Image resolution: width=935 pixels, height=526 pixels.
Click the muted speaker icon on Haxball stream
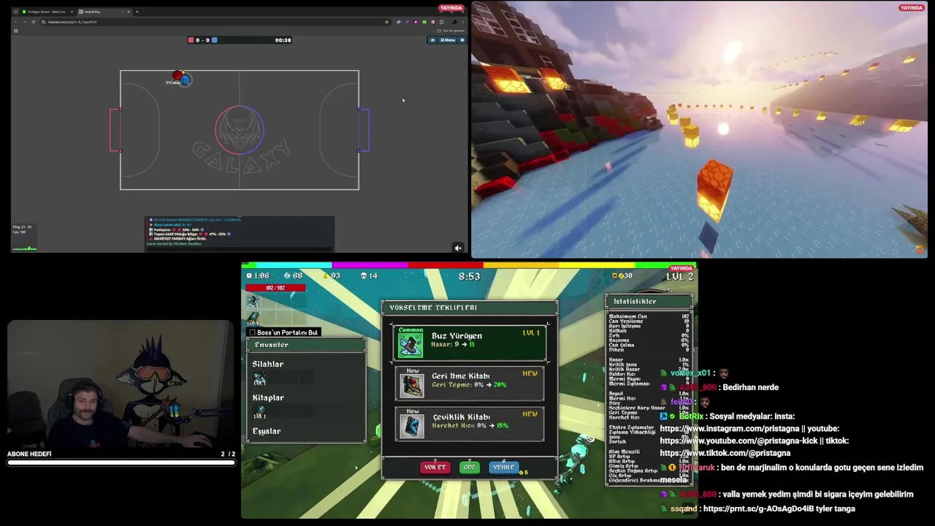point(458,248)
